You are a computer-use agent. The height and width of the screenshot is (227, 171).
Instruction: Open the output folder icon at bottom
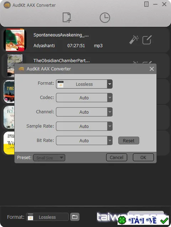point(75,217)
